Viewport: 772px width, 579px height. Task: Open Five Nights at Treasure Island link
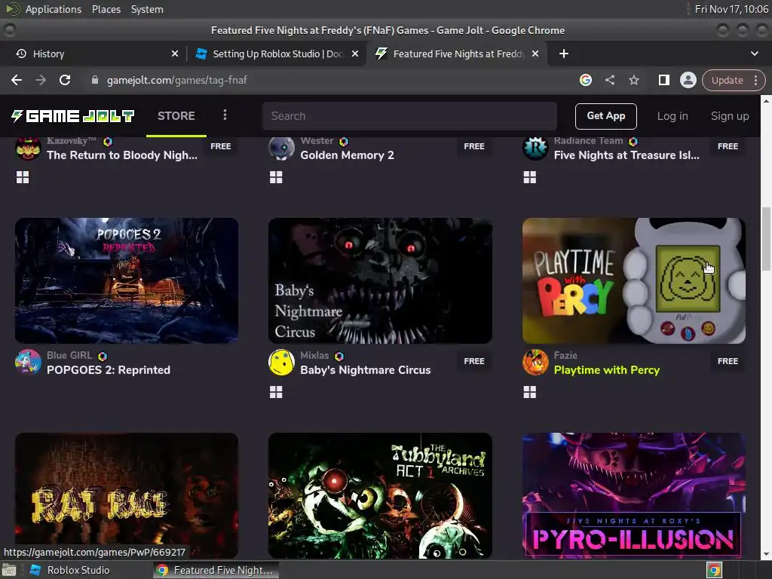[626, 155]
